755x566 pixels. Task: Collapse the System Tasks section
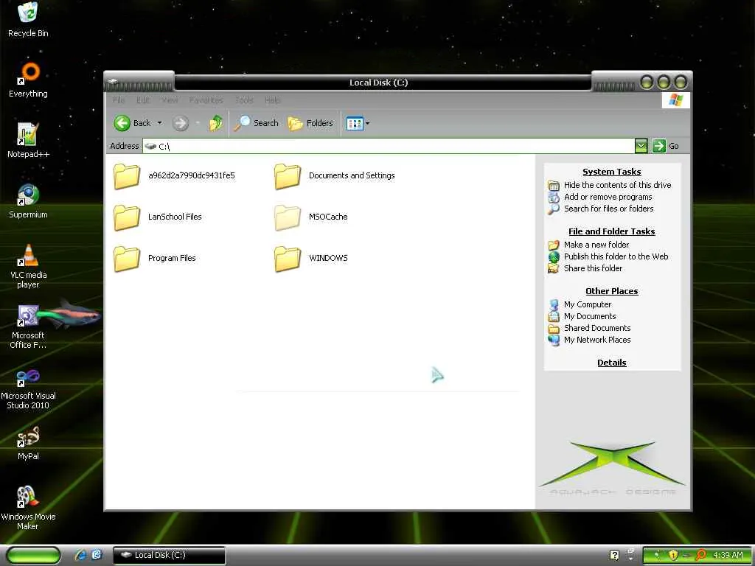[x=611, y=172]
